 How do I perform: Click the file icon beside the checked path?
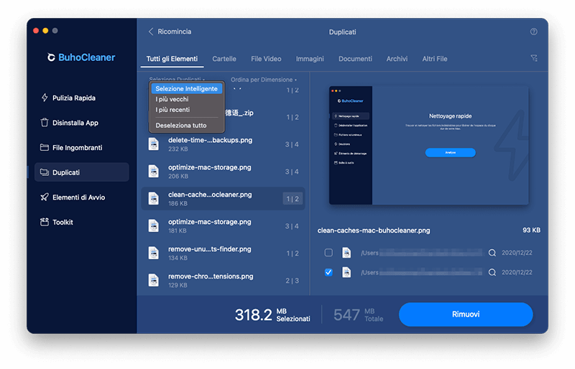pos(346,272)
